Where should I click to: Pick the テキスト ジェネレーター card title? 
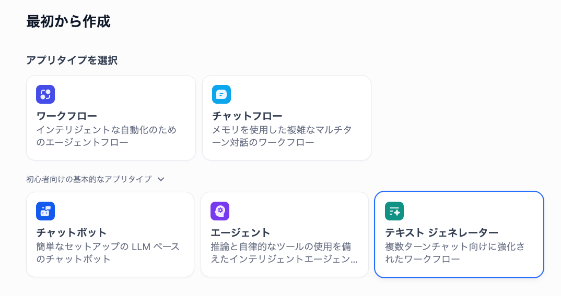pyautogui.click(x=441, y=232)
